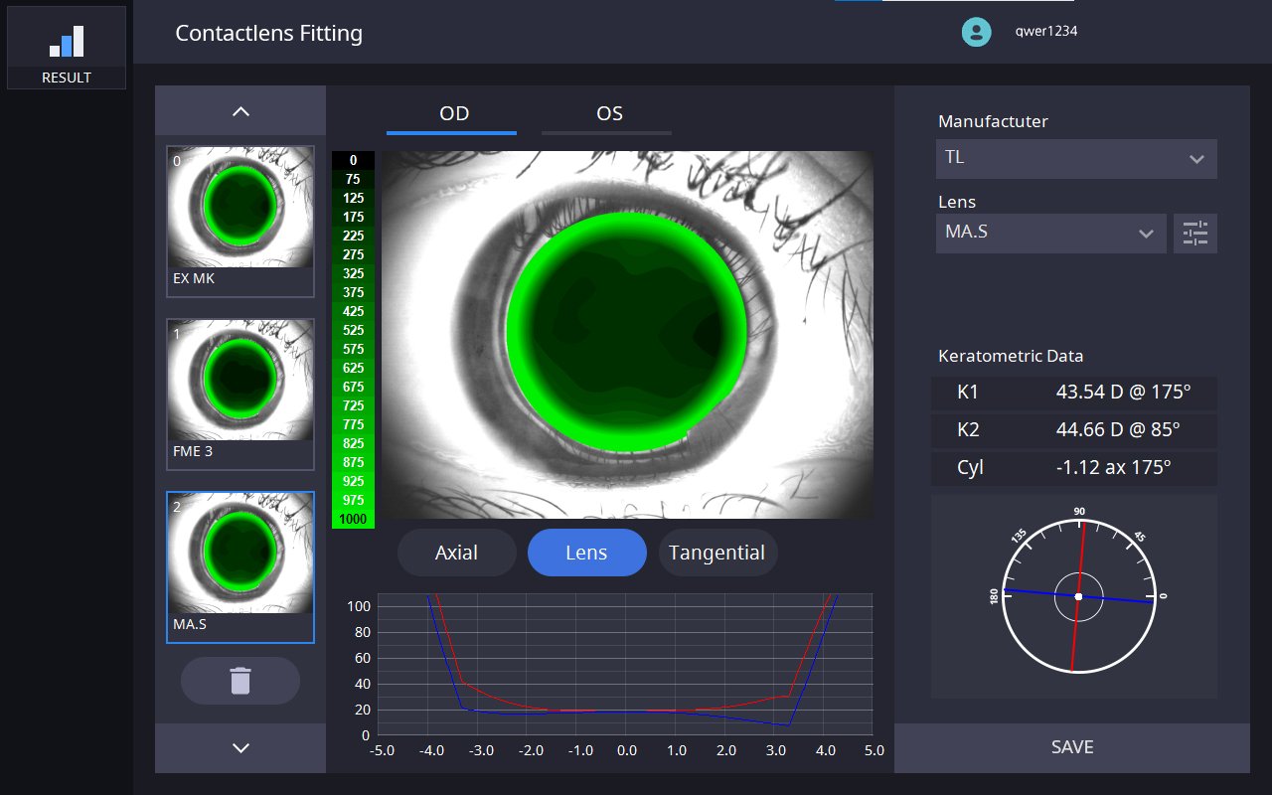Switch to the OD eye tab
Screen dimensions: 1272x795
[x=453, y=113]
